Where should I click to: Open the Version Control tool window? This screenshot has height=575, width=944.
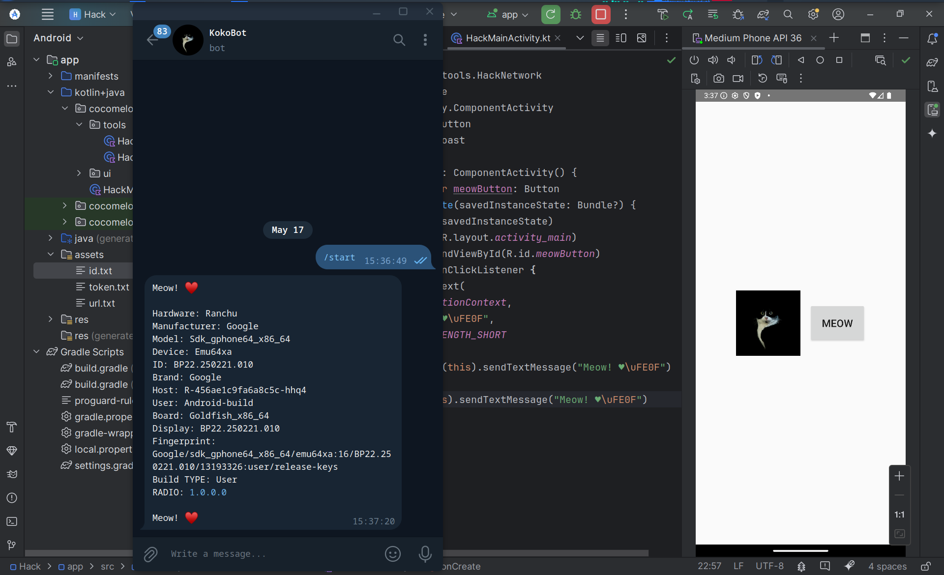(12, 545)
